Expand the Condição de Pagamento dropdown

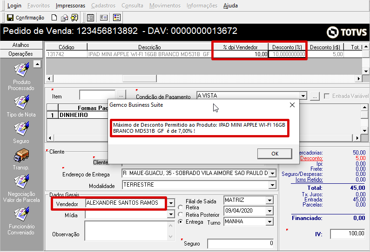point(303,96)
